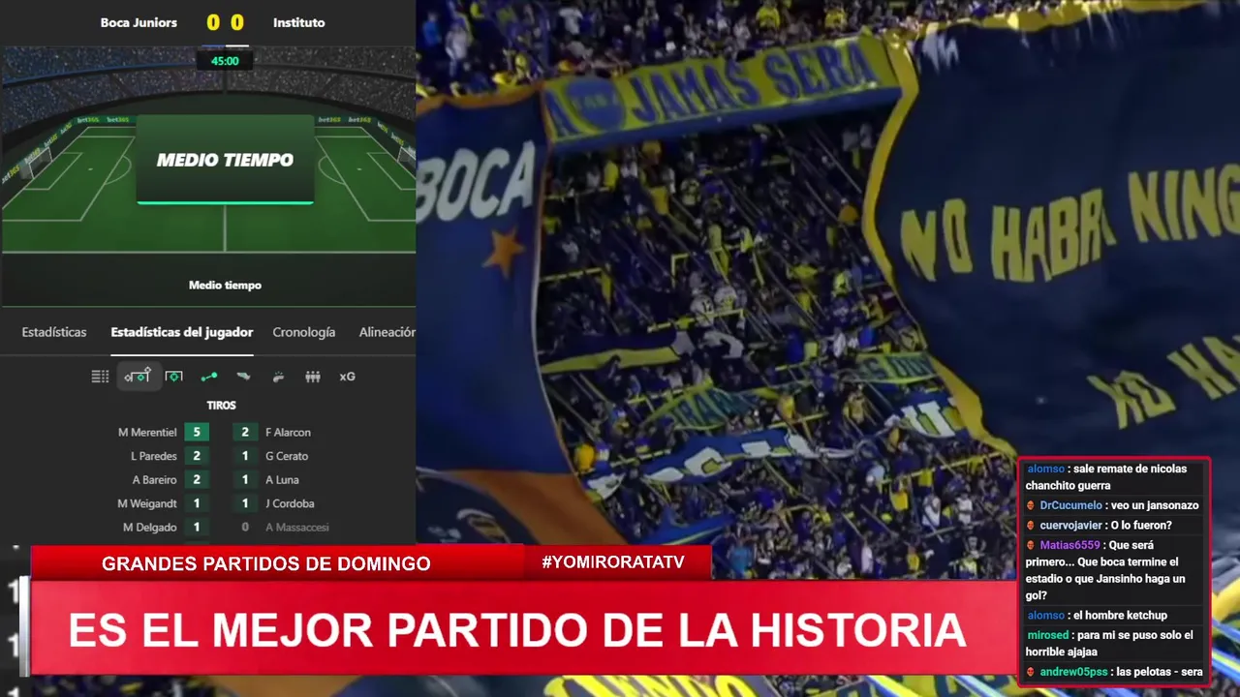Select the Estadísticas del jugador tab
1240x697 pixels.
182,332
